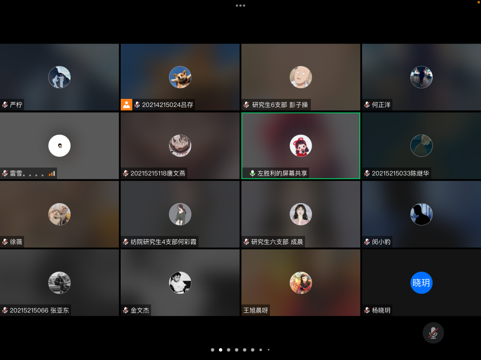
Task: Click the silhouette avatar of 闵小豹
Action: pos(421,214)
